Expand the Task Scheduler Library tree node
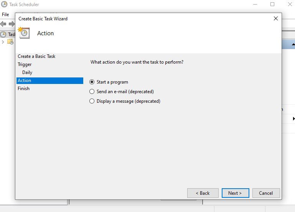Image resolution: width=295 pixels, height=212 pixels. point(3,42)
